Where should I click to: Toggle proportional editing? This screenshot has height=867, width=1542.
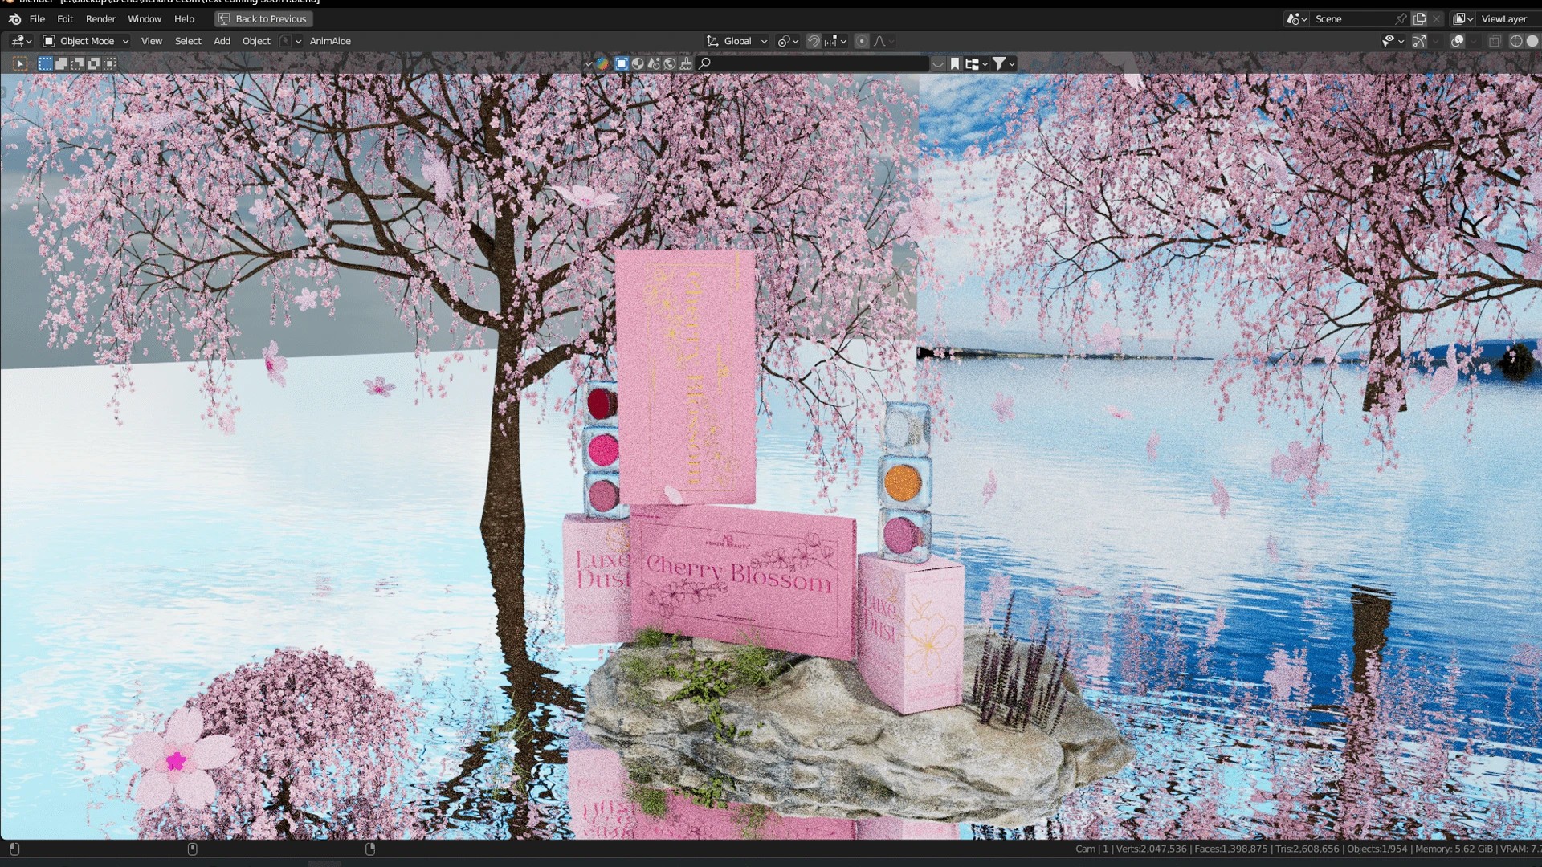862,41
